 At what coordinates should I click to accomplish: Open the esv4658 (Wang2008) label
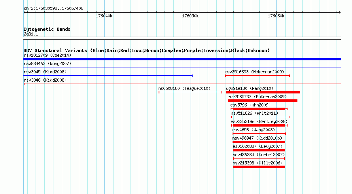254,130
